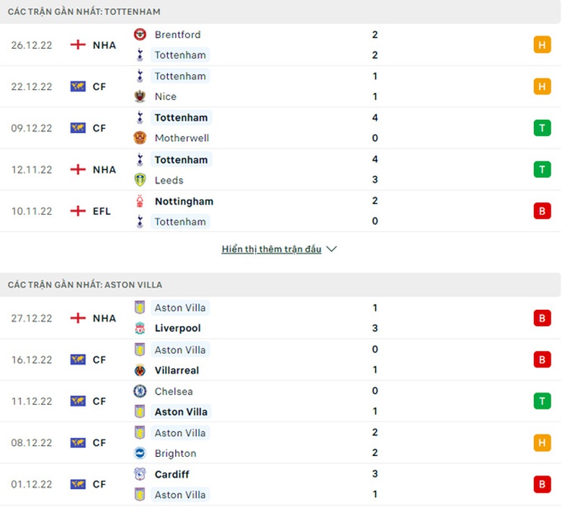Click the red B badge for the Nottingham match

click(x=542, y=211)
